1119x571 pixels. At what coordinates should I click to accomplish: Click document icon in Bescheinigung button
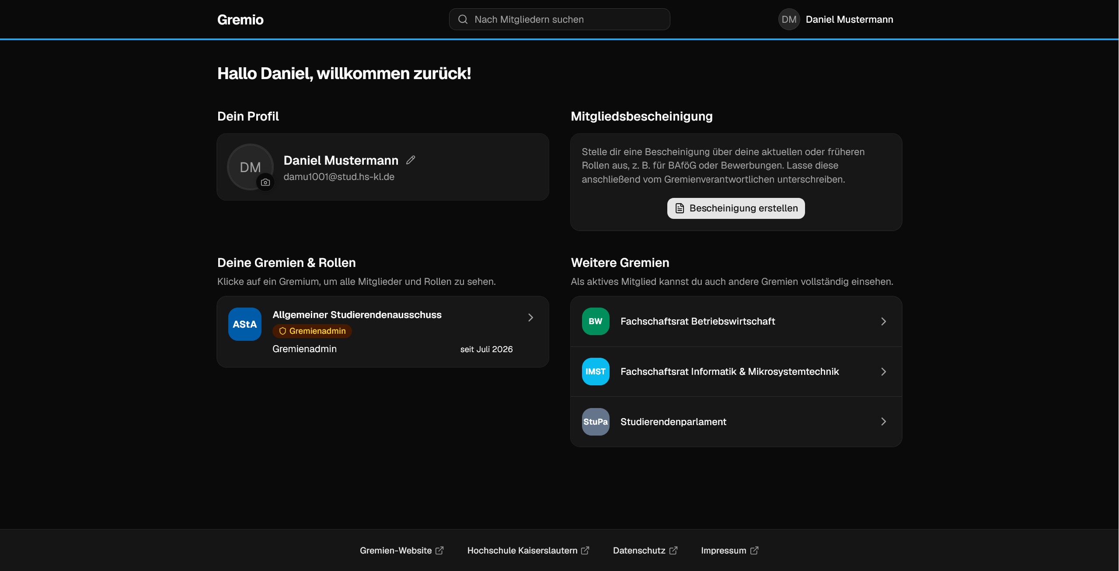click(680, 208)
